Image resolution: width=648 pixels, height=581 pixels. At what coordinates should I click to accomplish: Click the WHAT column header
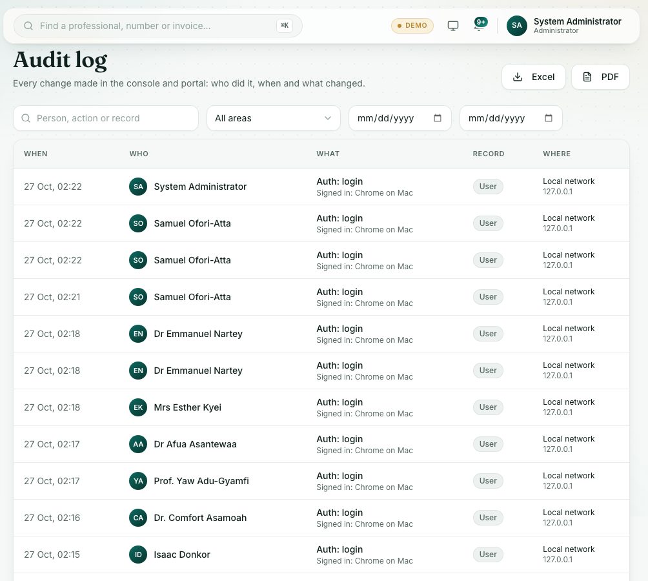(x=328, y=154)
